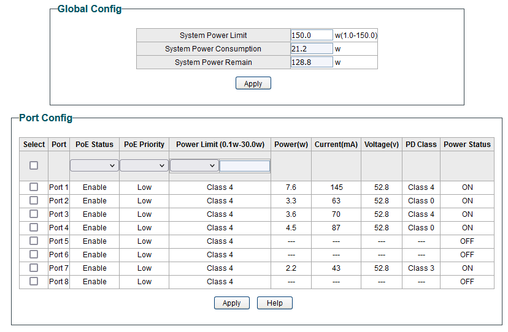Check the select-all checkbox in header row
This screenshot has width=508, height=332.
click(34, 165)
